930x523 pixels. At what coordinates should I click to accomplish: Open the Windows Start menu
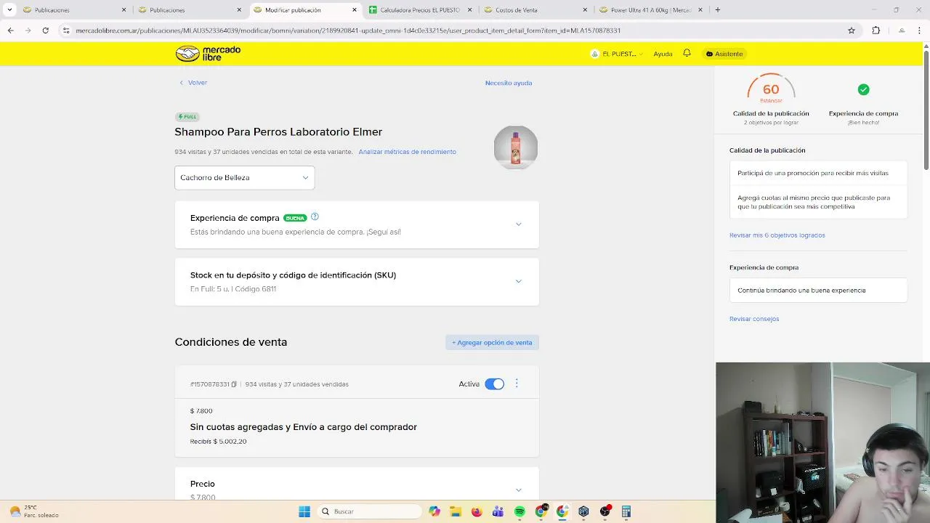click(304, 511)
